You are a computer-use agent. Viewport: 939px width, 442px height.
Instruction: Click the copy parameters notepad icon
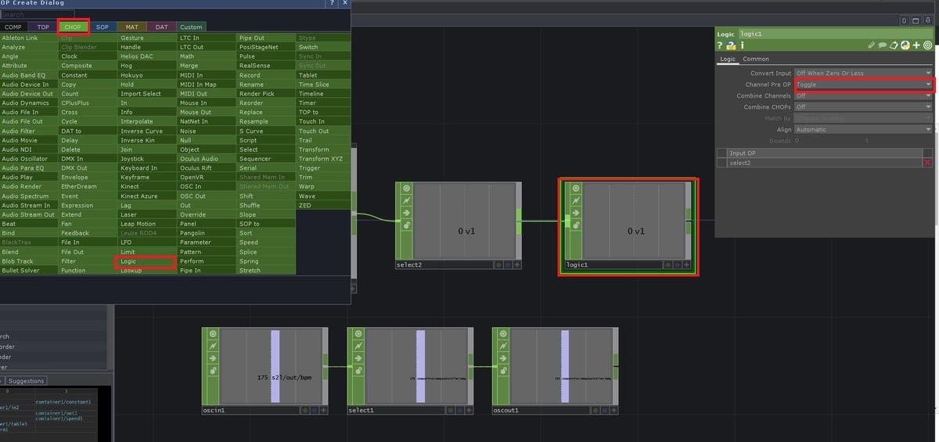894,45
